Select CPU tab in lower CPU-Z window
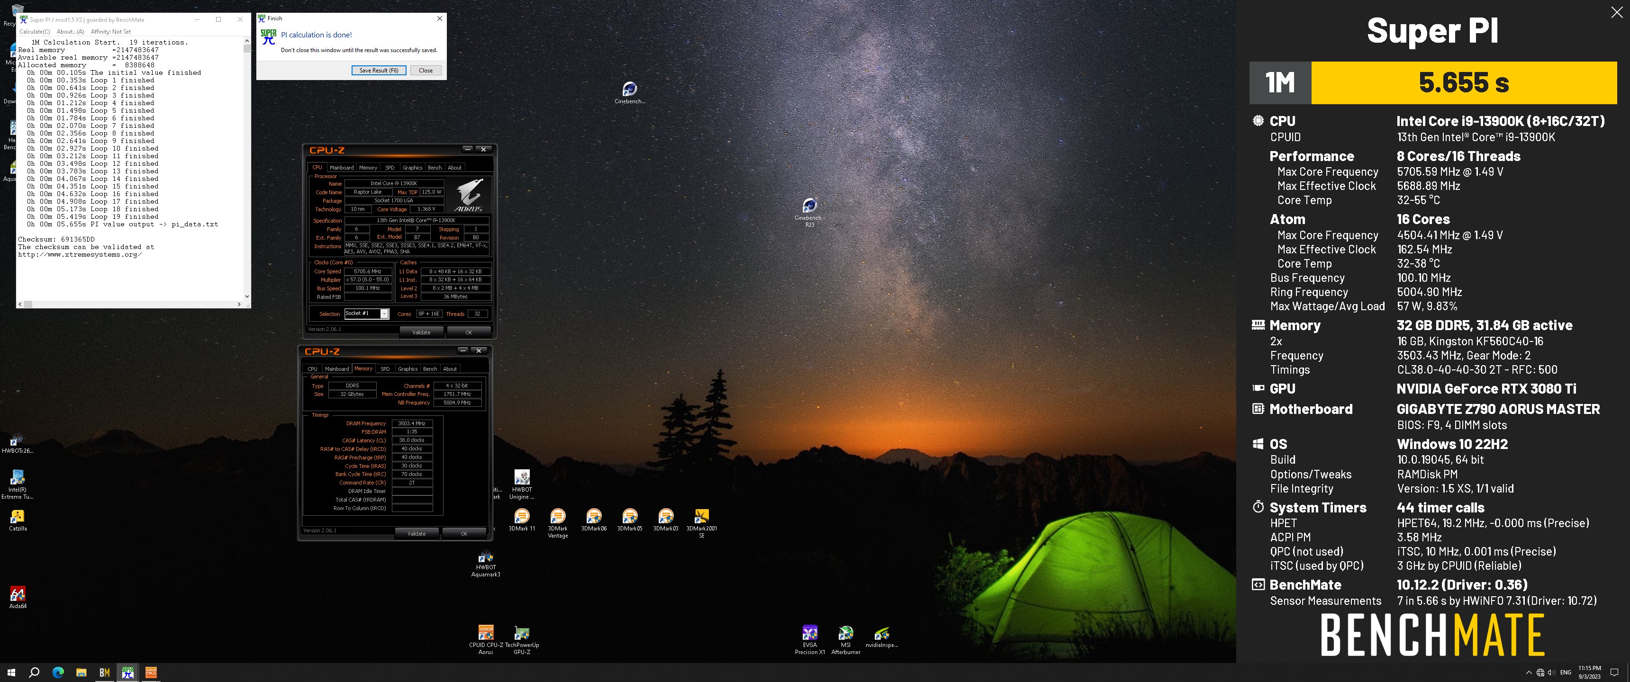 313,369
